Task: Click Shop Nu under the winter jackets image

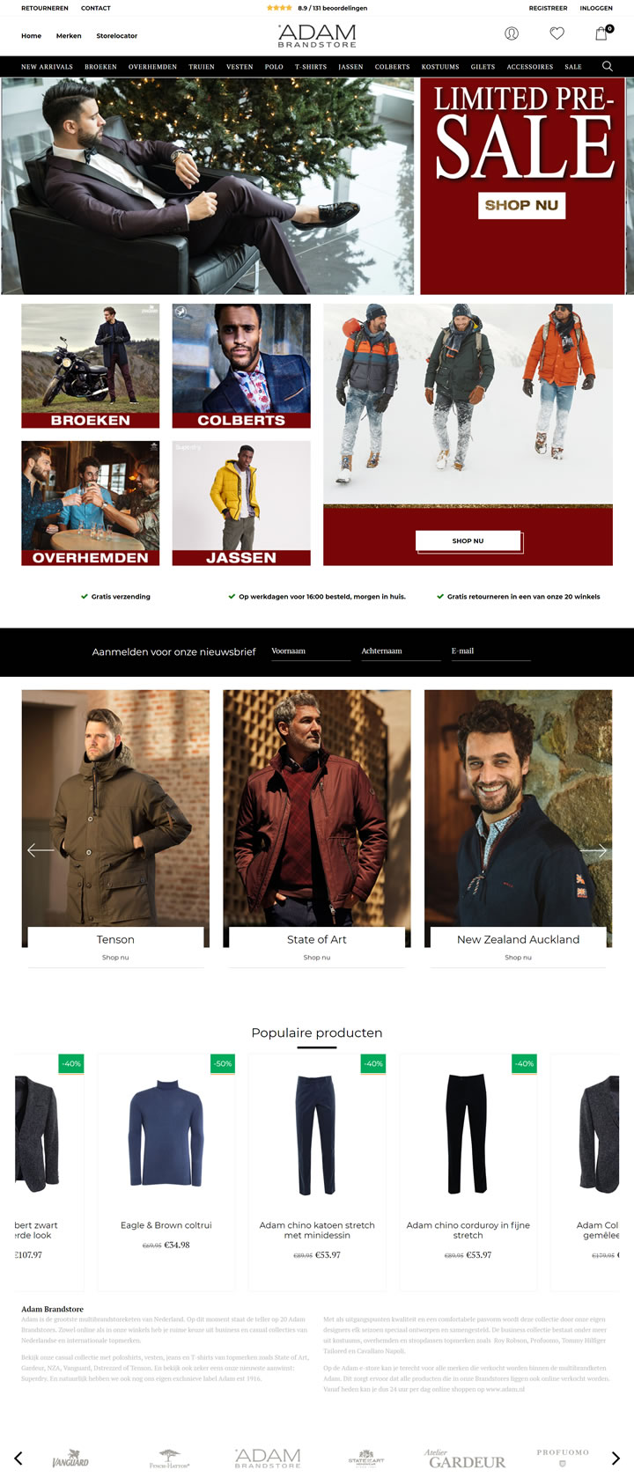Action: tap(468, 540)
